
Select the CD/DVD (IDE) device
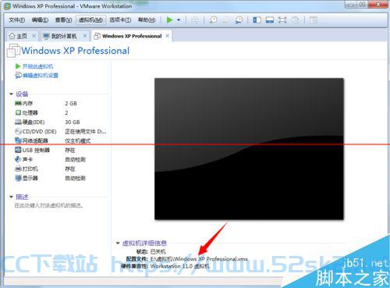point(61,132)
